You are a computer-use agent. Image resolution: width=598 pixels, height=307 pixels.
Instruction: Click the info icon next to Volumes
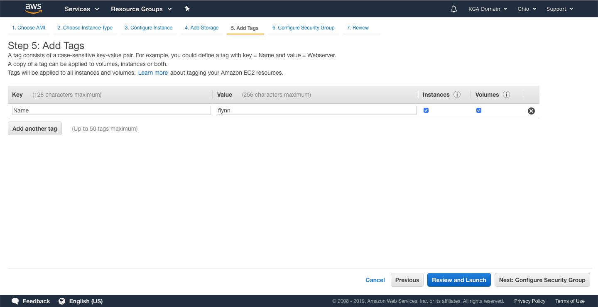coord(506,95)
